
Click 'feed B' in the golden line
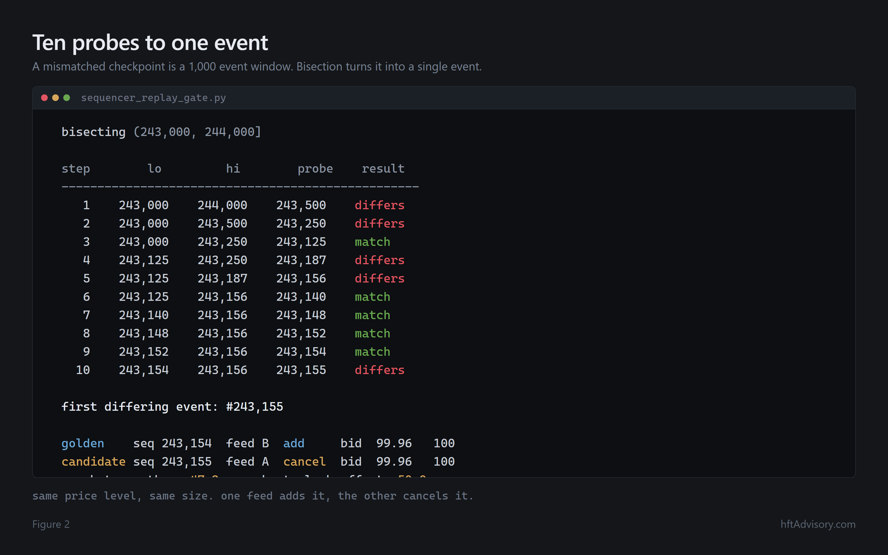(x=247, y=443)
